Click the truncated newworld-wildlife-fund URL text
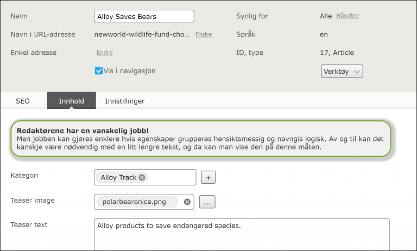 pyautogui.click(x=142, y=34)
